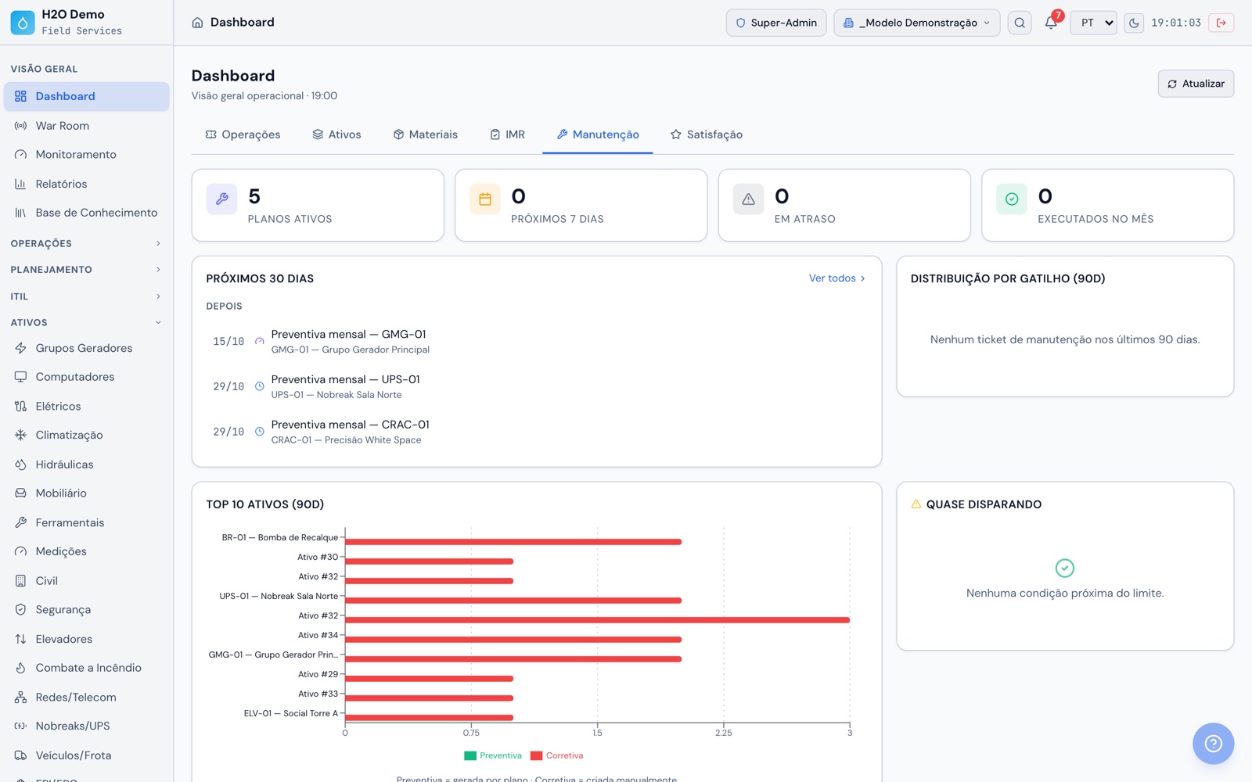
Task: Click the UPS-01 — Nobreak Sala Norte bar
Action: click(x=513, y=601)
